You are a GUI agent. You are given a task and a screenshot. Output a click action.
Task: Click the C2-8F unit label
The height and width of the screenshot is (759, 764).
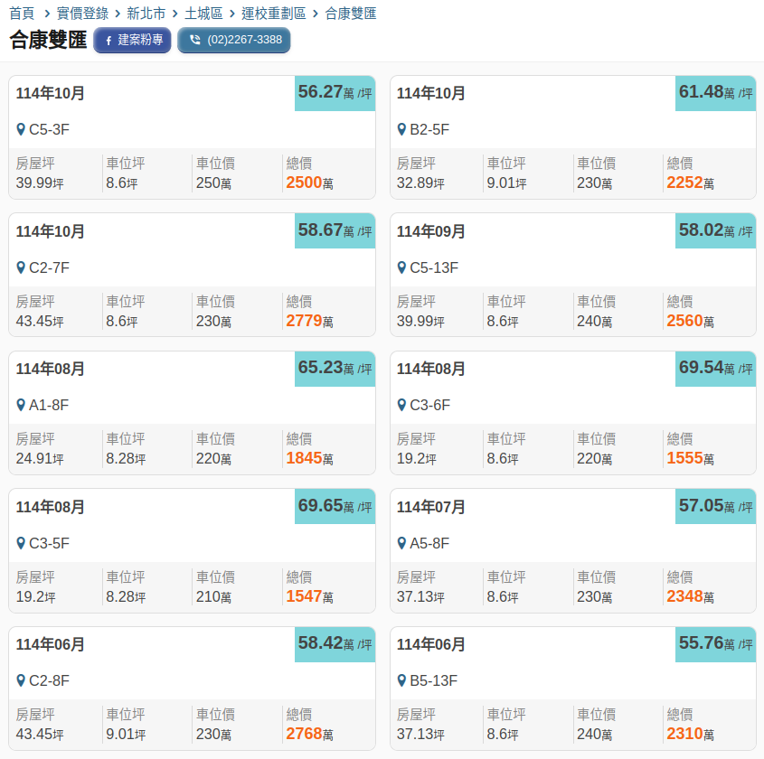click(49, 680)
